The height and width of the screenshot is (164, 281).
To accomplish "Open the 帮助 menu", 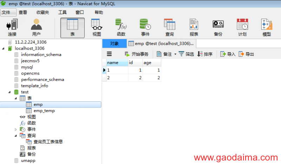I will coord(99,12).
